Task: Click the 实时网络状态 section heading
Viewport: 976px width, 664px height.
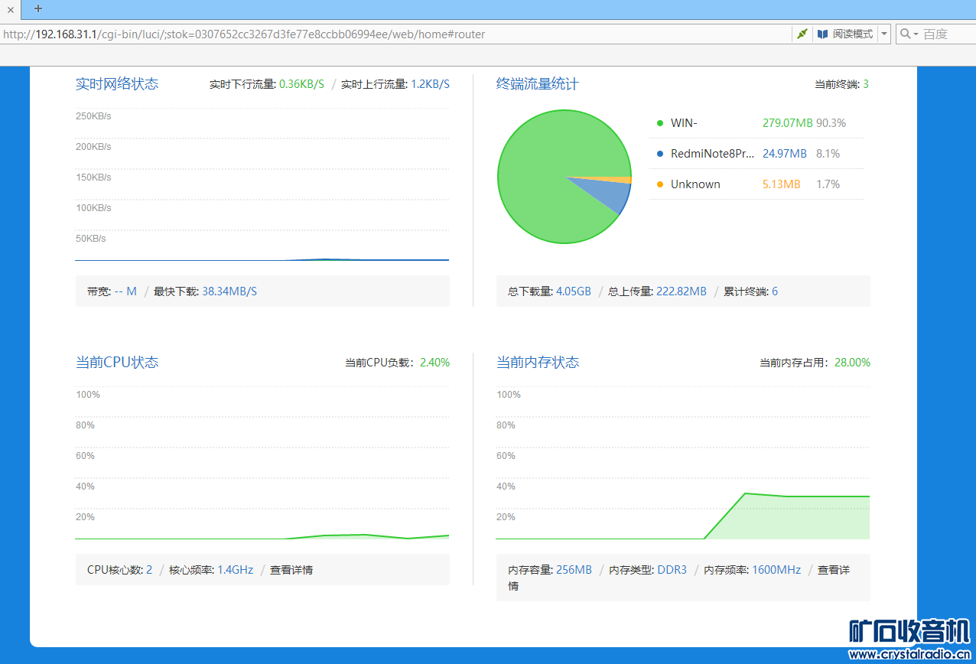Action: (x=117, y=84)
